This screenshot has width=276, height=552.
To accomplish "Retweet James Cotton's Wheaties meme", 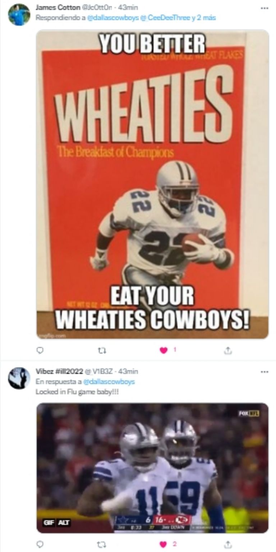I will point(102,350).
